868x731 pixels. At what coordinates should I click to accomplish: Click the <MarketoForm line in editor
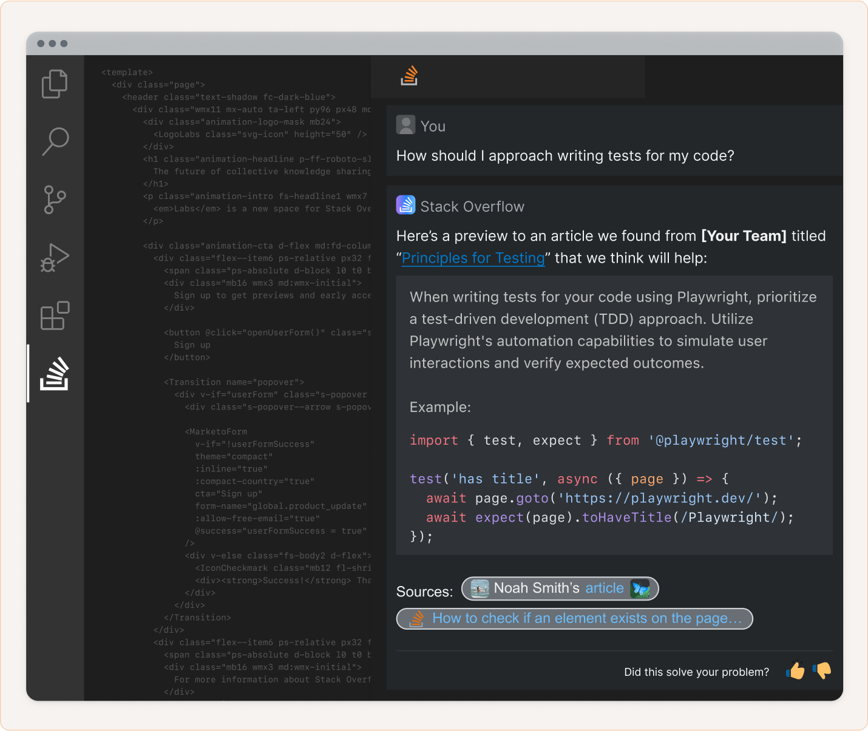pos(216,432)
